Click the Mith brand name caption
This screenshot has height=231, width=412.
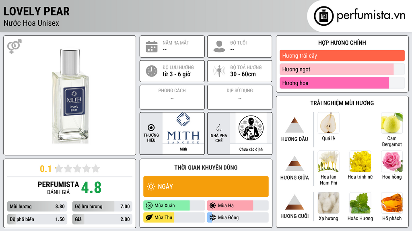[183, 149]
